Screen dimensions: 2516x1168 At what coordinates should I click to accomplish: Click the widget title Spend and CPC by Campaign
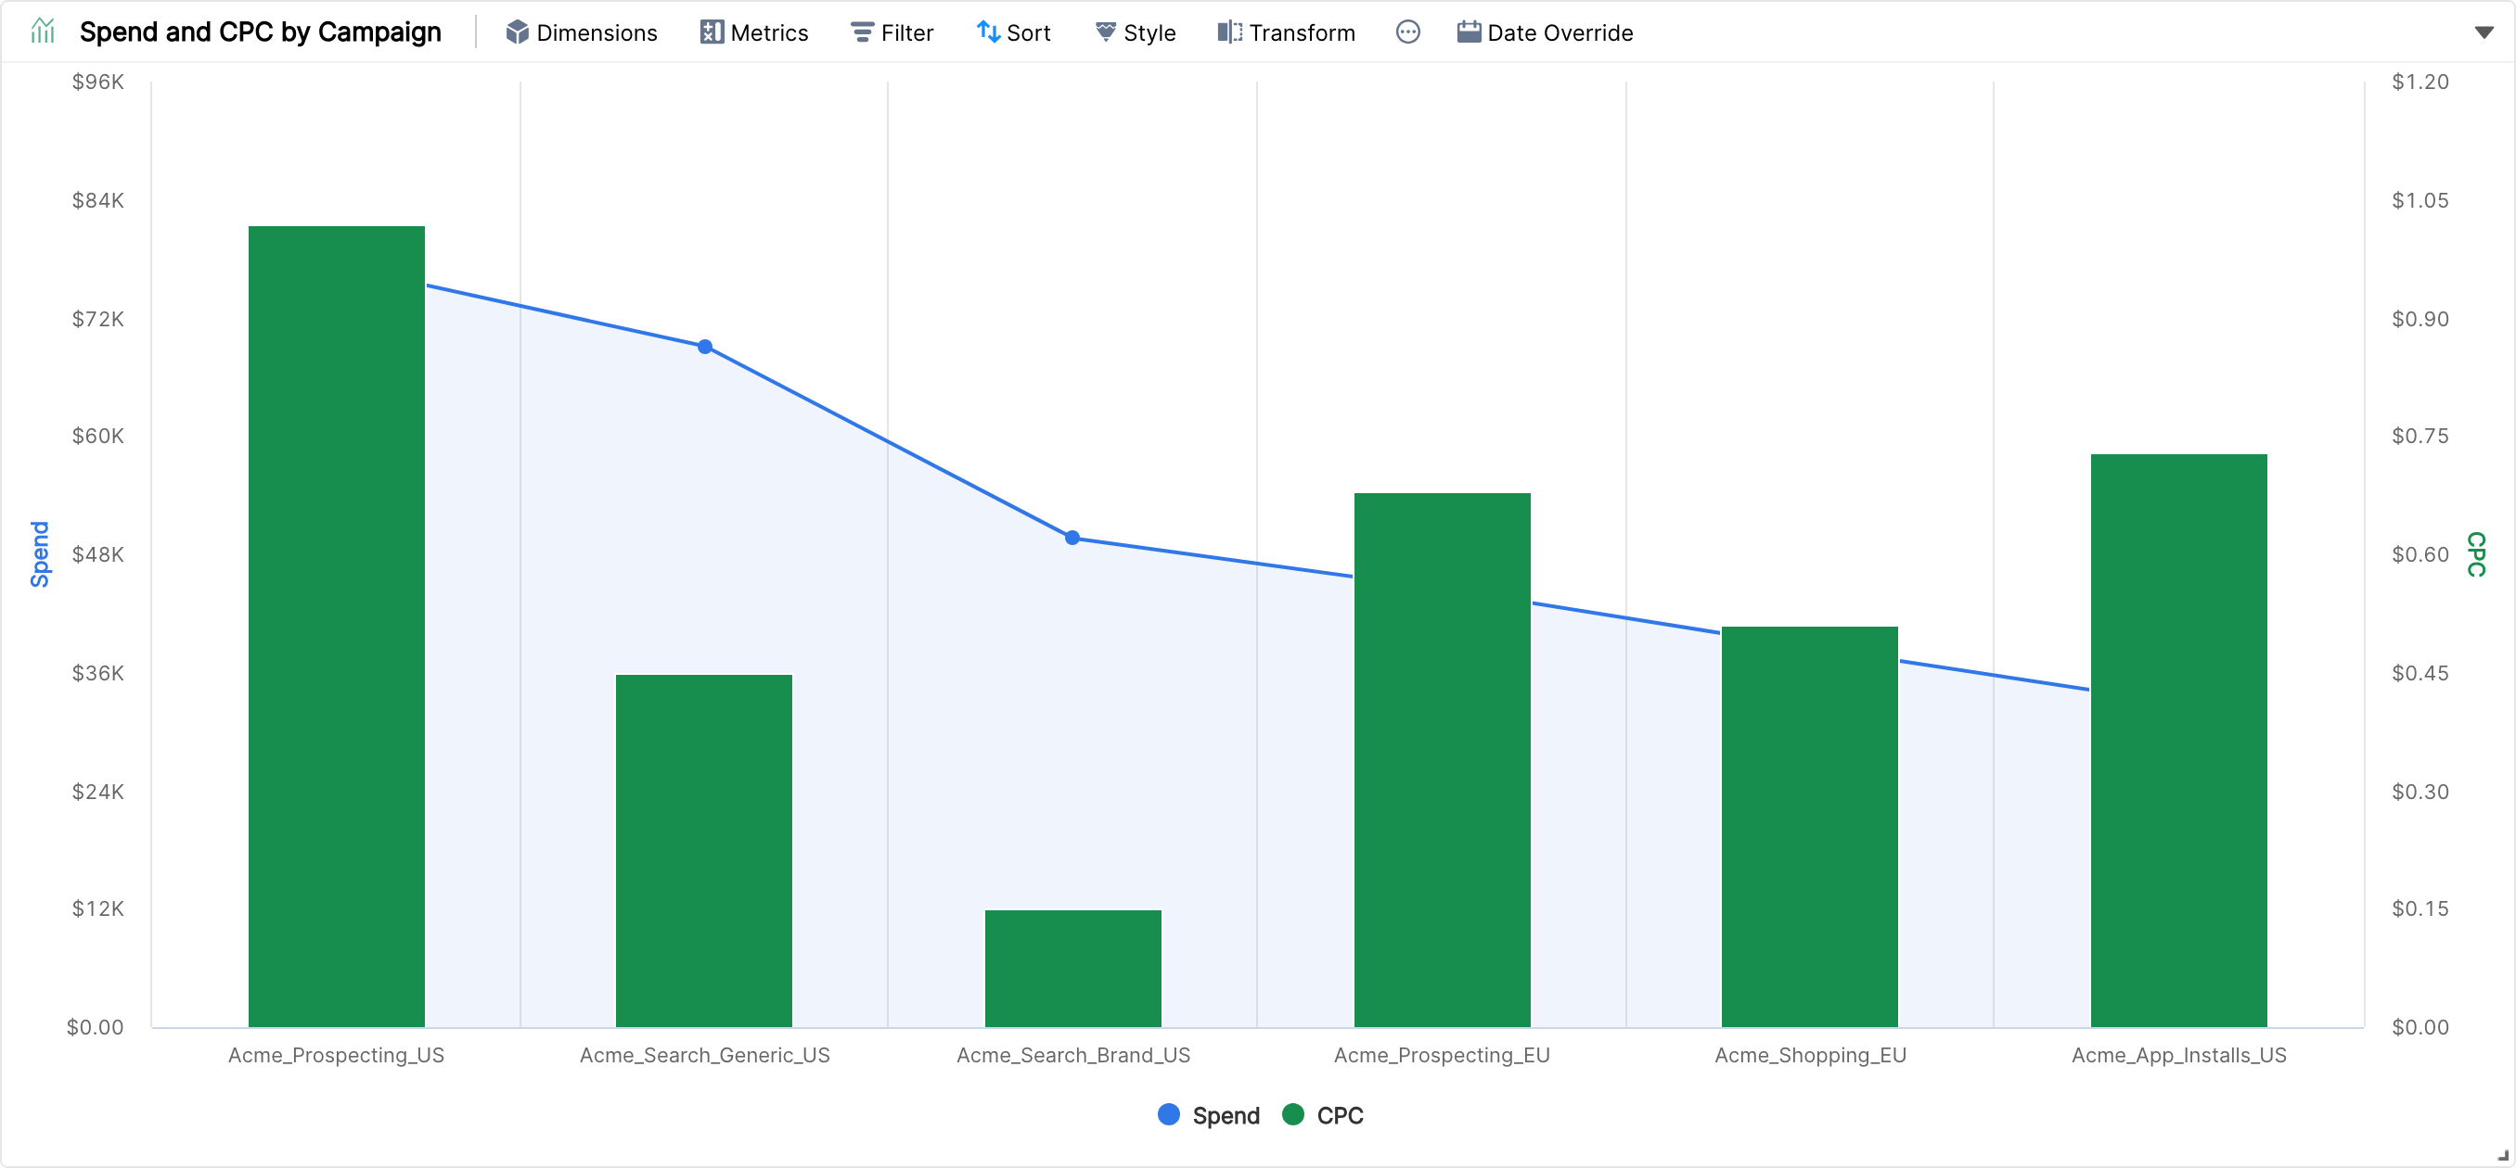click(x=260, y=32)
